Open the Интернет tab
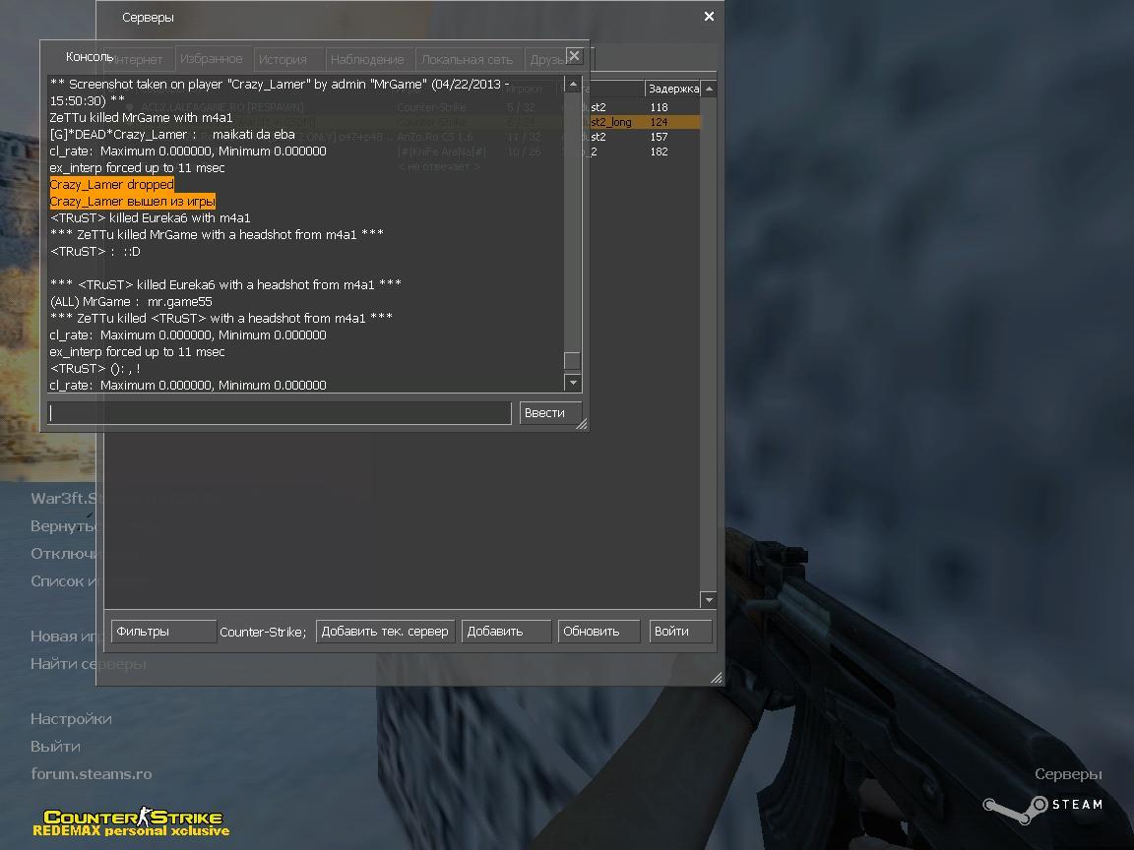 139,59
